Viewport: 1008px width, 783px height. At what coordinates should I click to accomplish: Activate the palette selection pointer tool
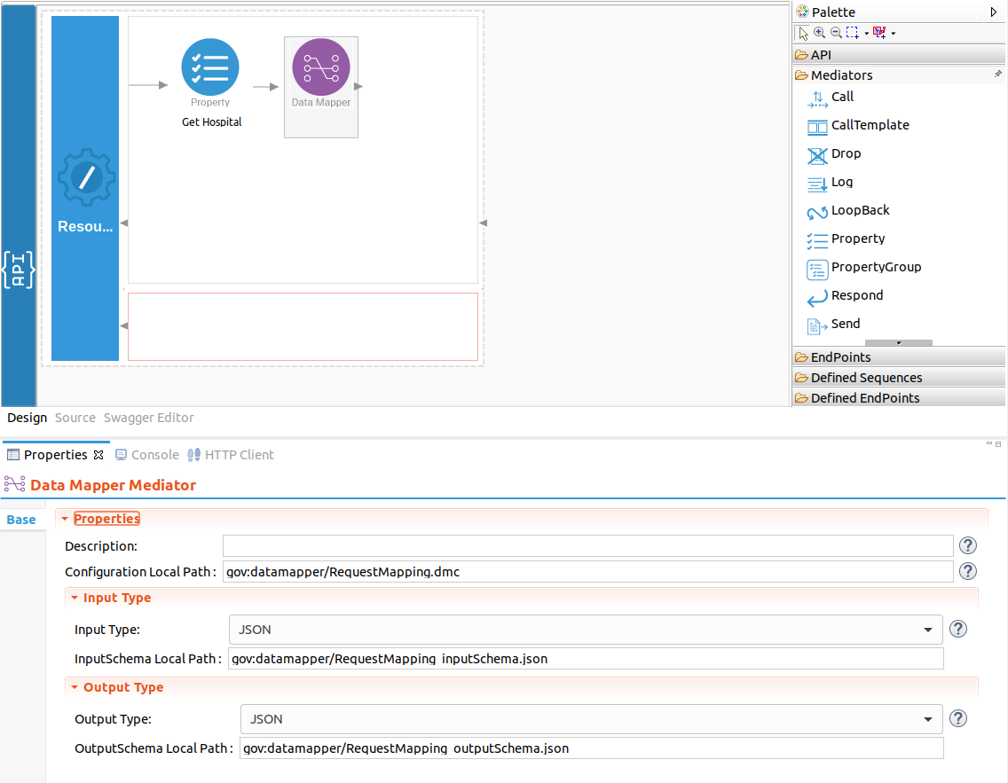[802, 32]
